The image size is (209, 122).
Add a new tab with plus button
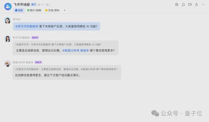pos(65,10)
